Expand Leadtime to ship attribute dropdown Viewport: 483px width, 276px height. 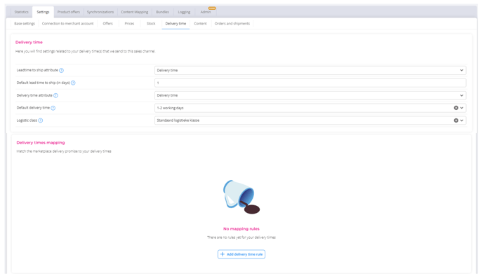tap(461, 70)
